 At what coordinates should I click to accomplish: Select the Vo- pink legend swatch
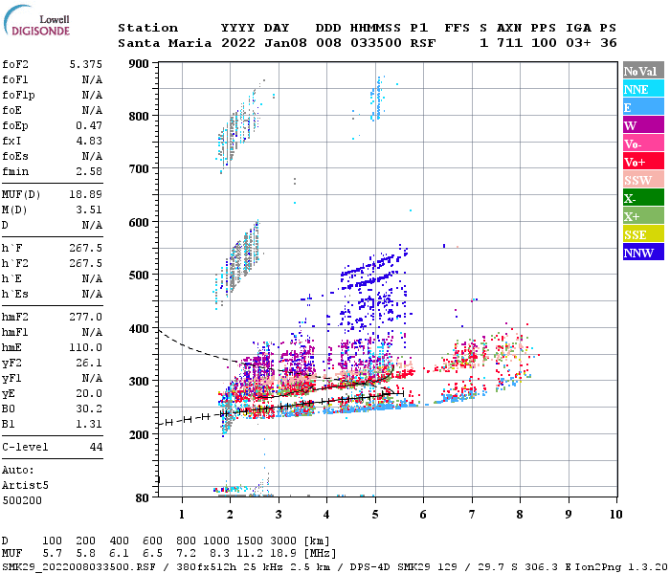click(x=643, y=143)
